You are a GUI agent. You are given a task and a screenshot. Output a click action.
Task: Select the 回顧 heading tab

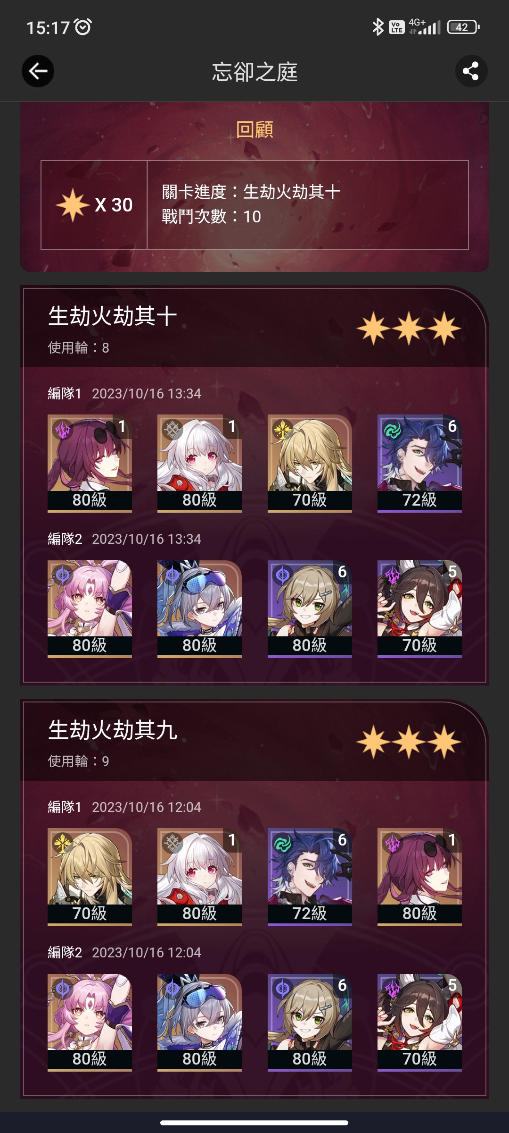pyautogui.click(x=254, y=129)
